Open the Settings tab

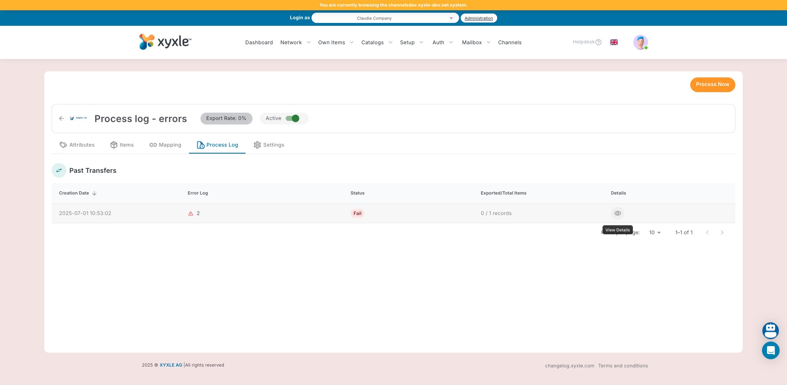tap(269, 145)
